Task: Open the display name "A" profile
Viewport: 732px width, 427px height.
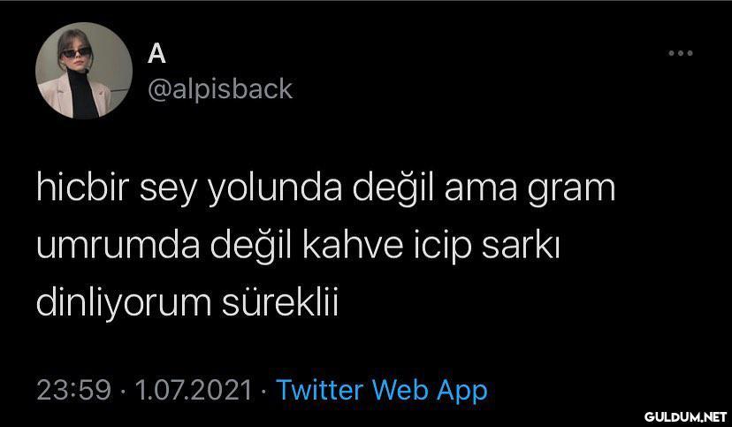Action: click(x=156, y=54)
